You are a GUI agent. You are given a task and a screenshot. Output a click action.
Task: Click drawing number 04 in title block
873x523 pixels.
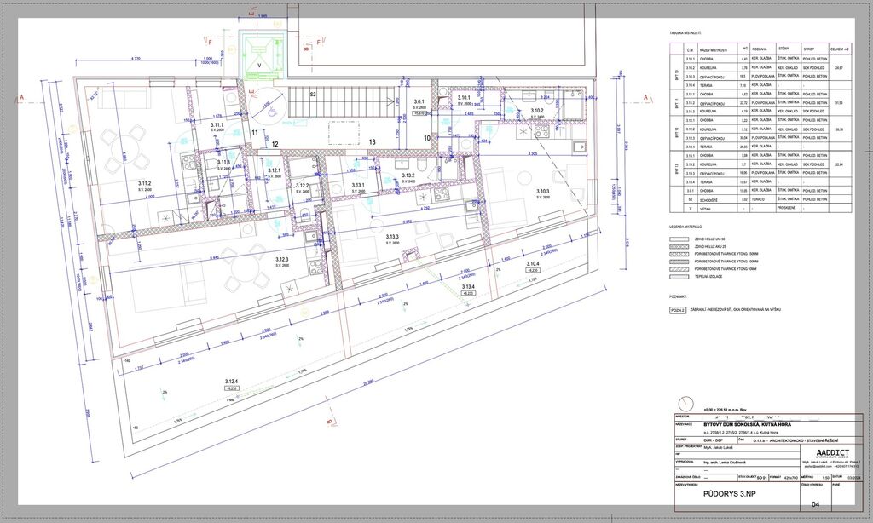(815, 505)
